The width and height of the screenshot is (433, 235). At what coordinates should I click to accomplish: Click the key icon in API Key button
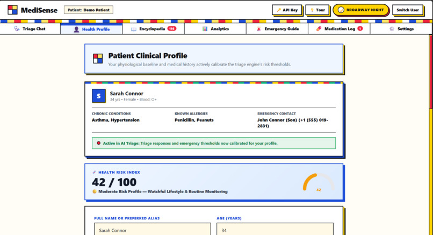[x=279, y=10]
